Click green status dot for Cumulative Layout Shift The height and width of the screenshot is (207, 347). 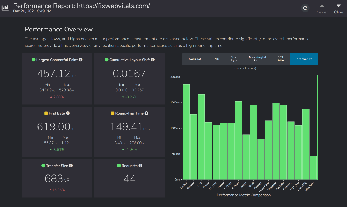(x=106, y=60)
